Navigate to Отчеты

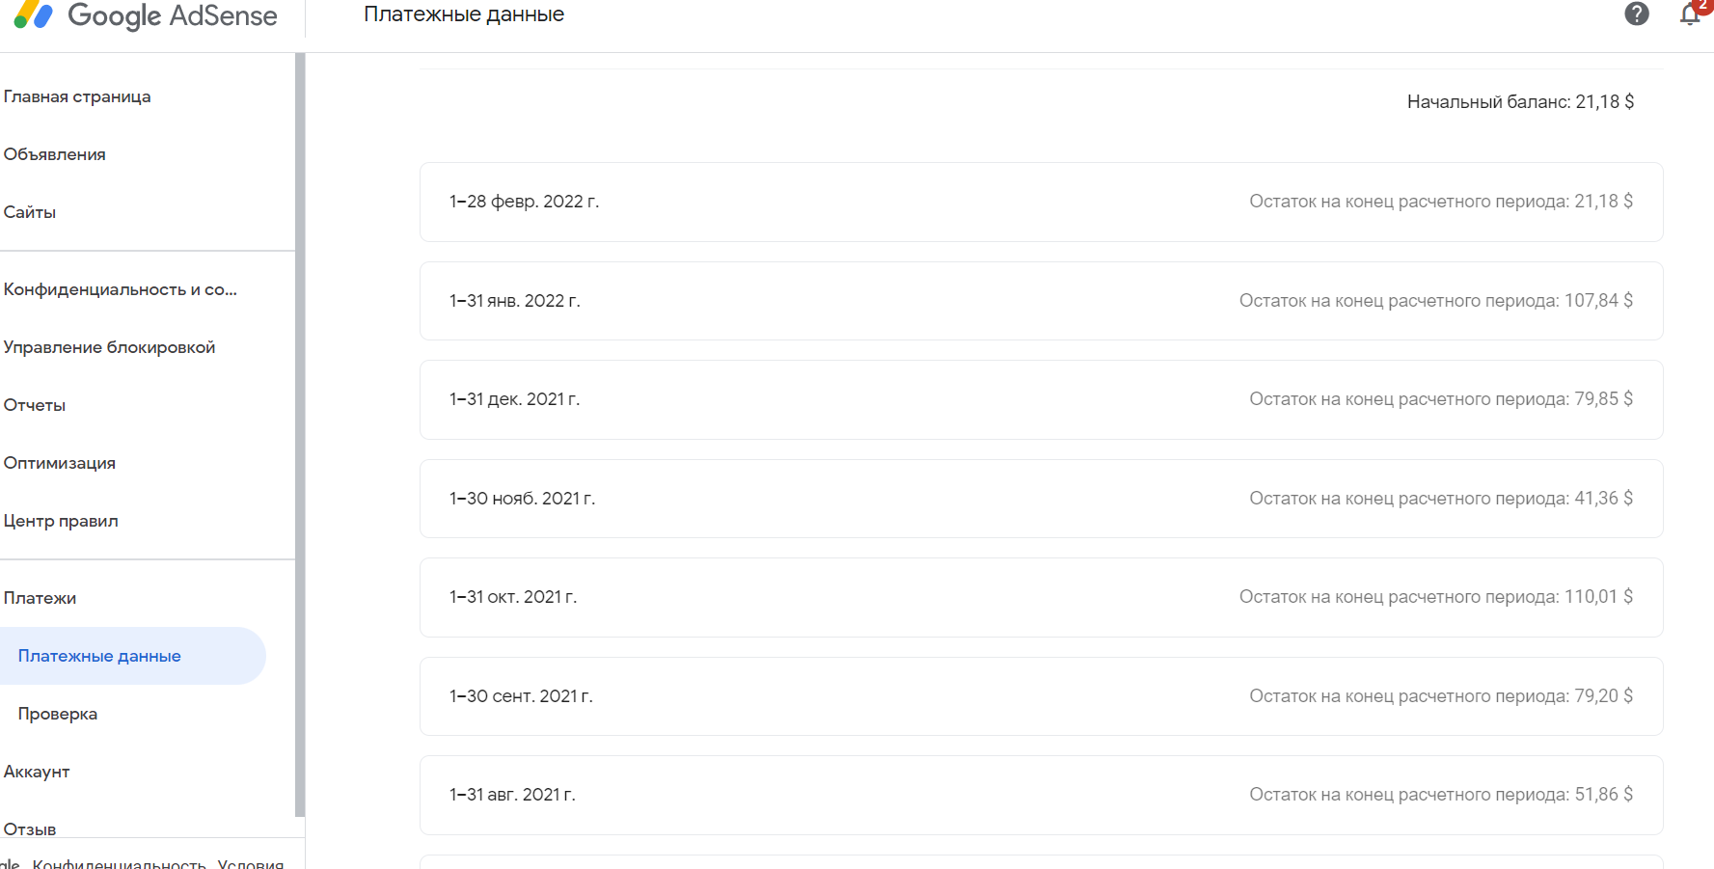click(35, 405)
